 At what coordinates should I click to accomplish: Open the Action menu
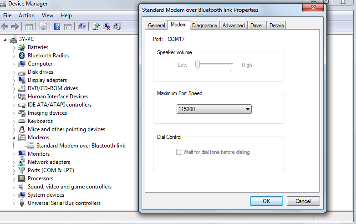(x=26, y=15)
